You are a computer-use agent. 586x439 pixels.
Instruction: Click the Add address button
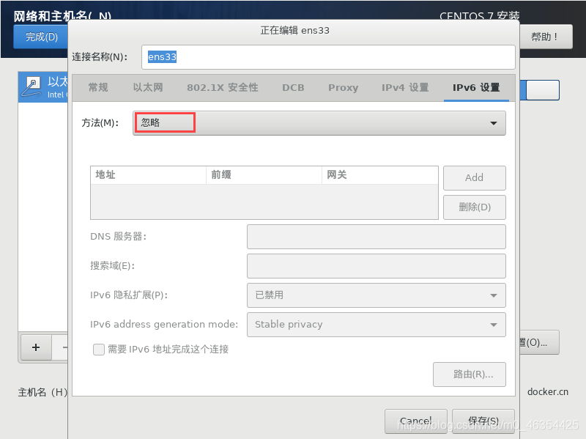(x=474, y=177)
